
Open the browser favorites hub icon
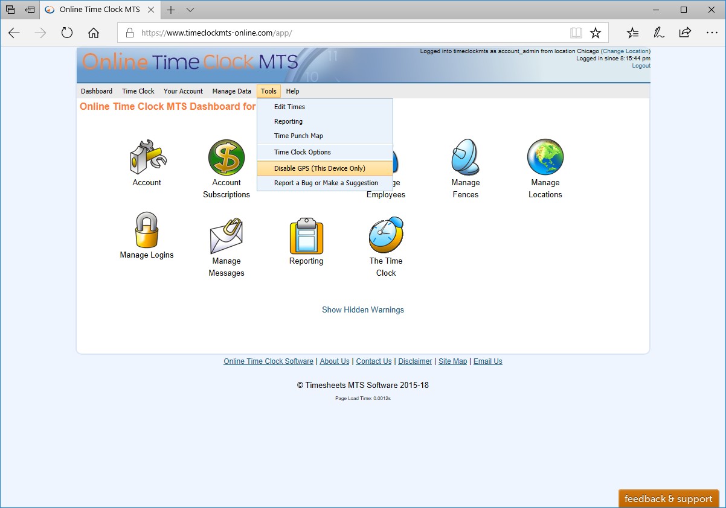pyautogui.click(x=632, y=33)
